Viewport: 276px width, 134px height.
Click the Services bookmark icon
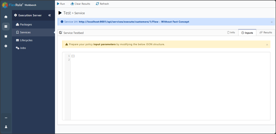coord(18,32)
